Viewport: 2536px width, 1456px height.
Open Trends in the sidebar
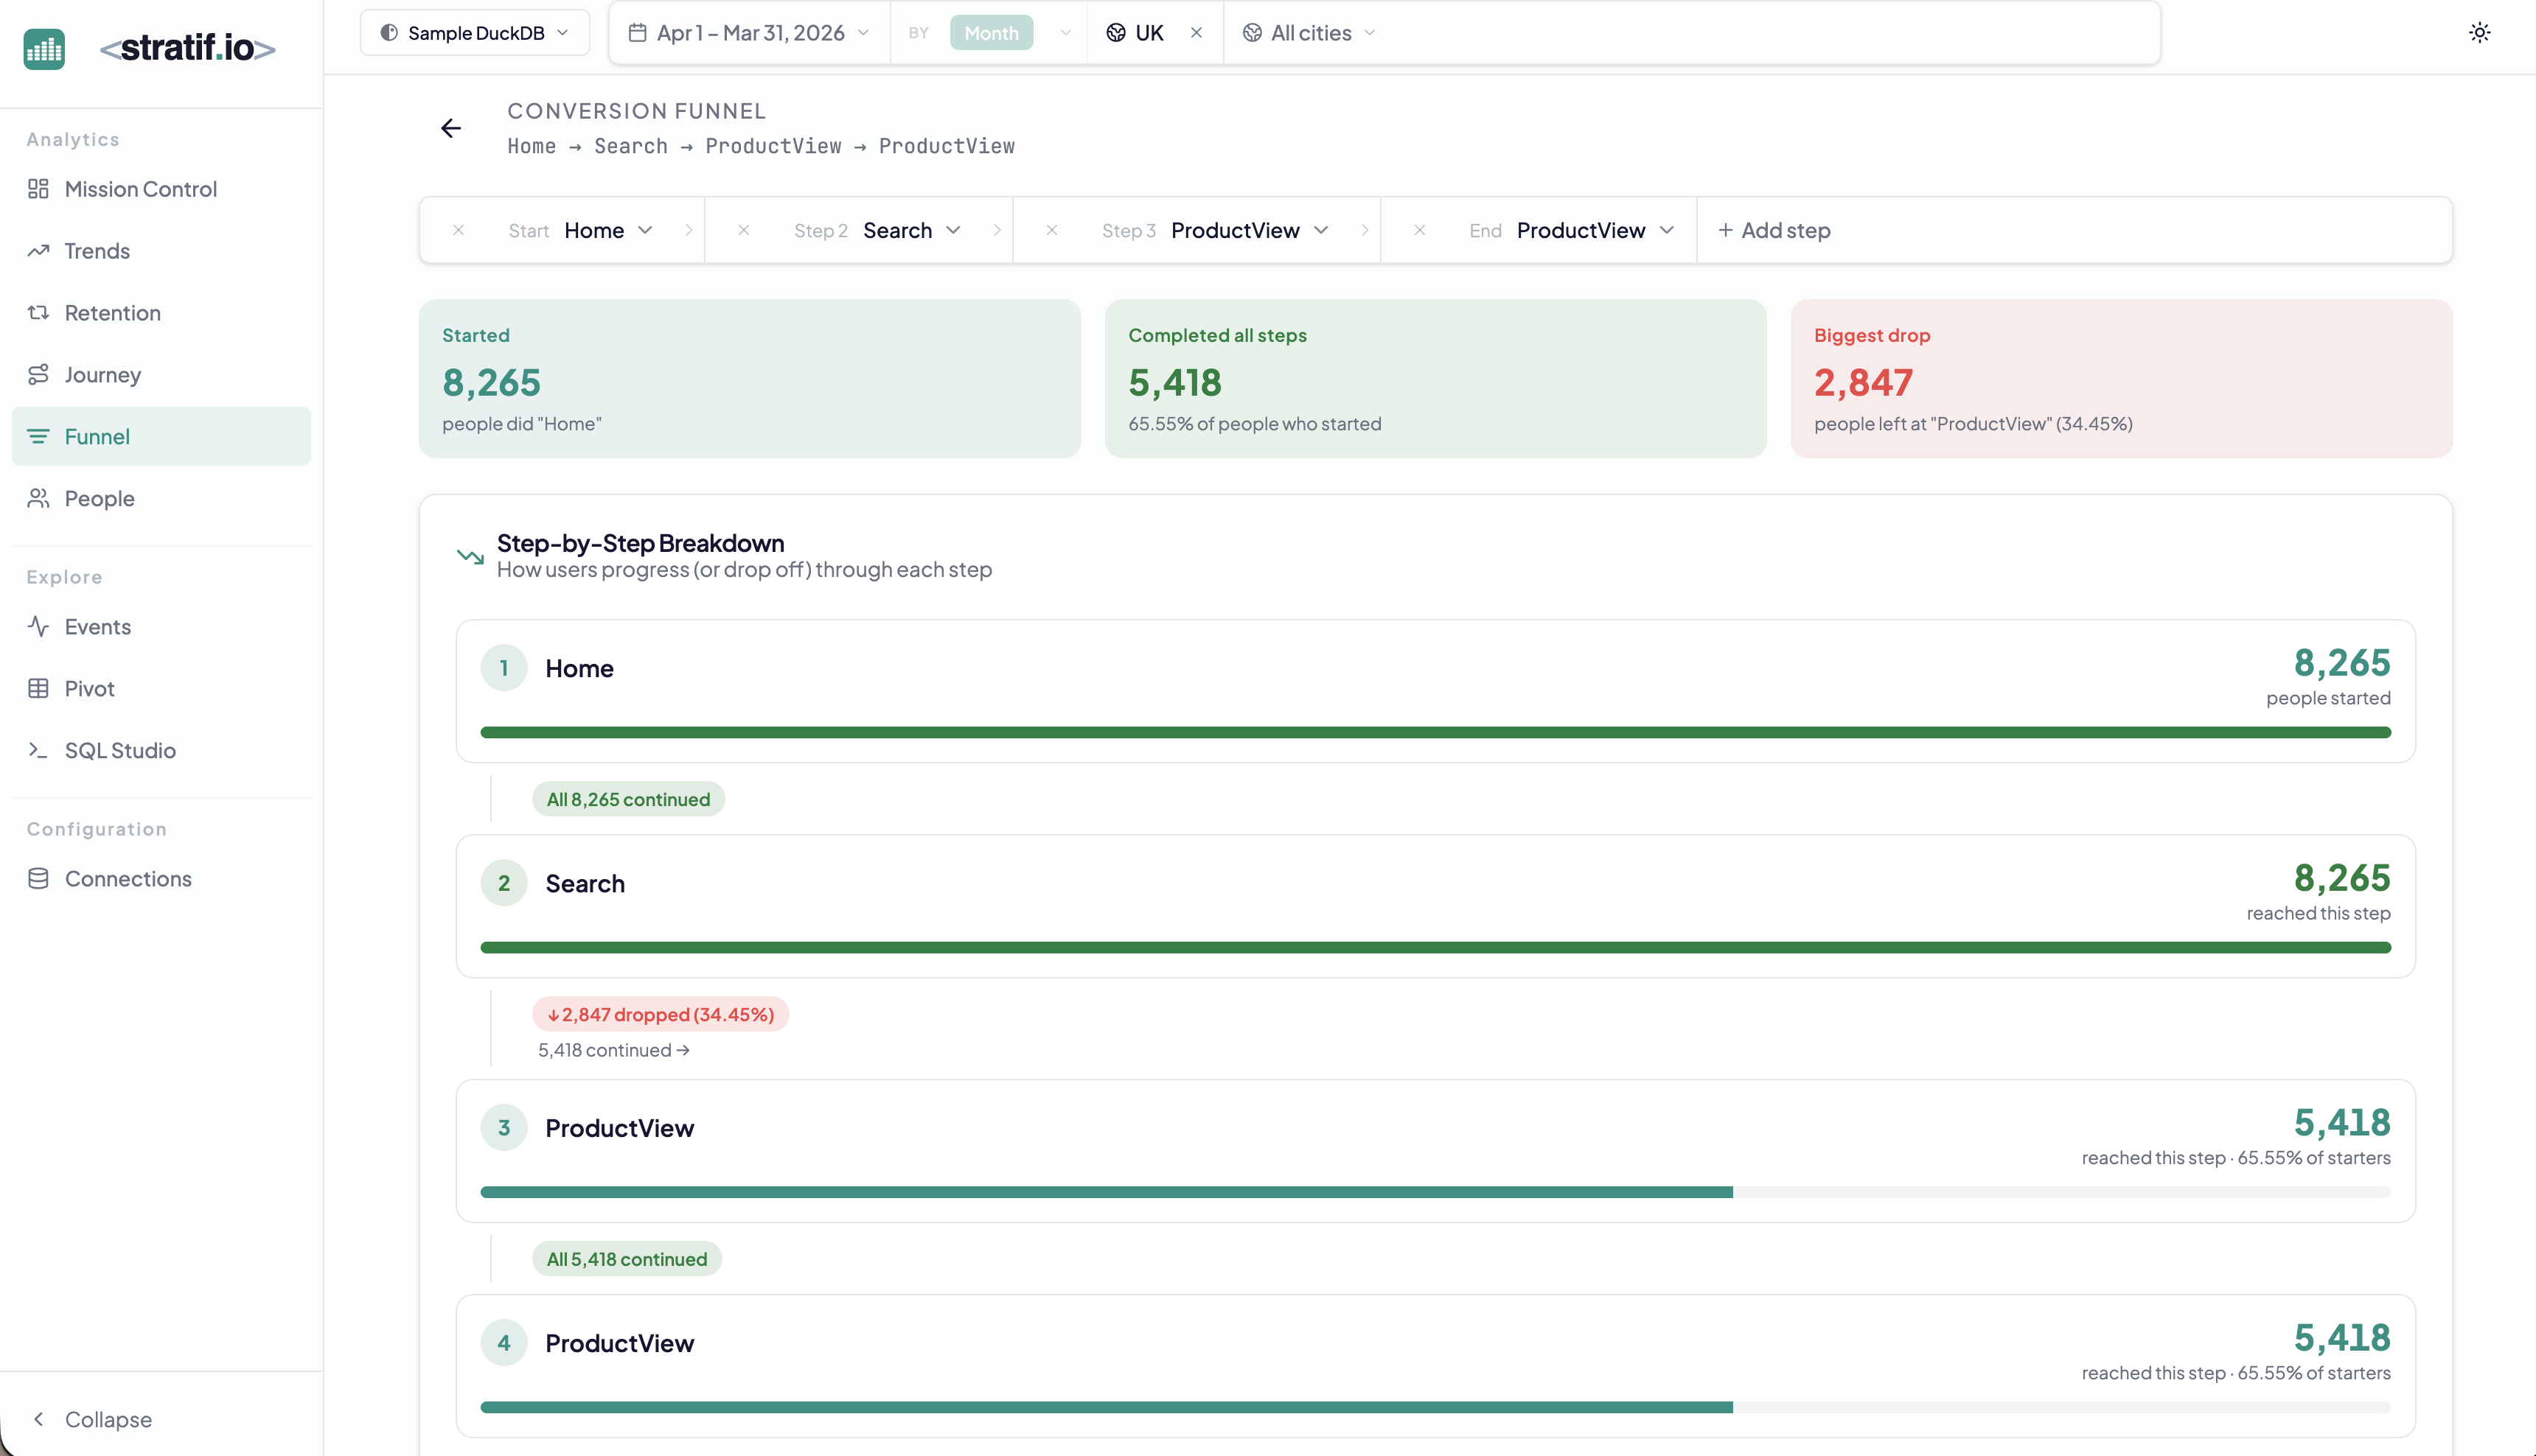click(161, 251)
